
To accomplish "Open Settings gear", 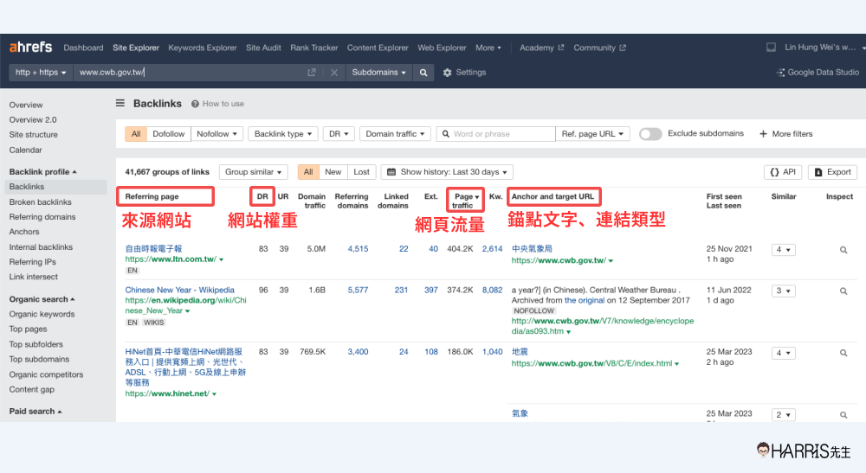I will pos(464,73).
